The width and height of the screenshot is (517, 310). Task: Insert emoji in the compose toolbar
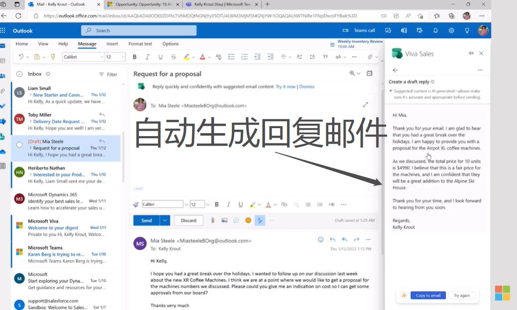(248, 220)
